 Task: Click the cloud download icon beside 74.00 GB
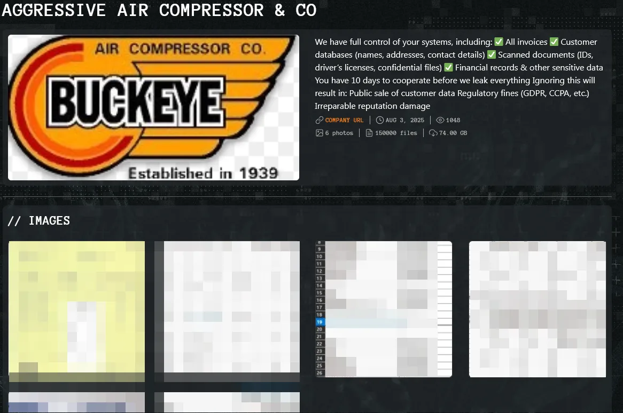pyautogui.click(x=433, y=133)
